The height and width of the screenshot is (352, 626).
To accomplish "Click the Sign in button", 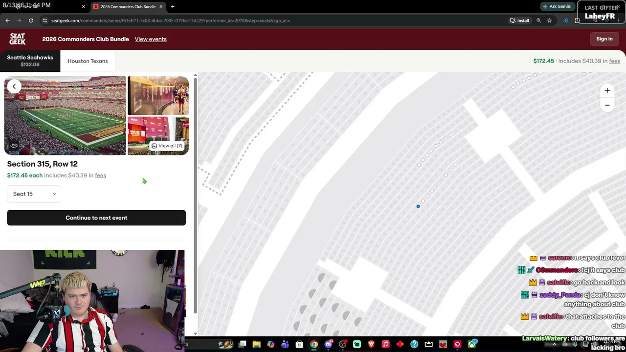I will point(604,39).
